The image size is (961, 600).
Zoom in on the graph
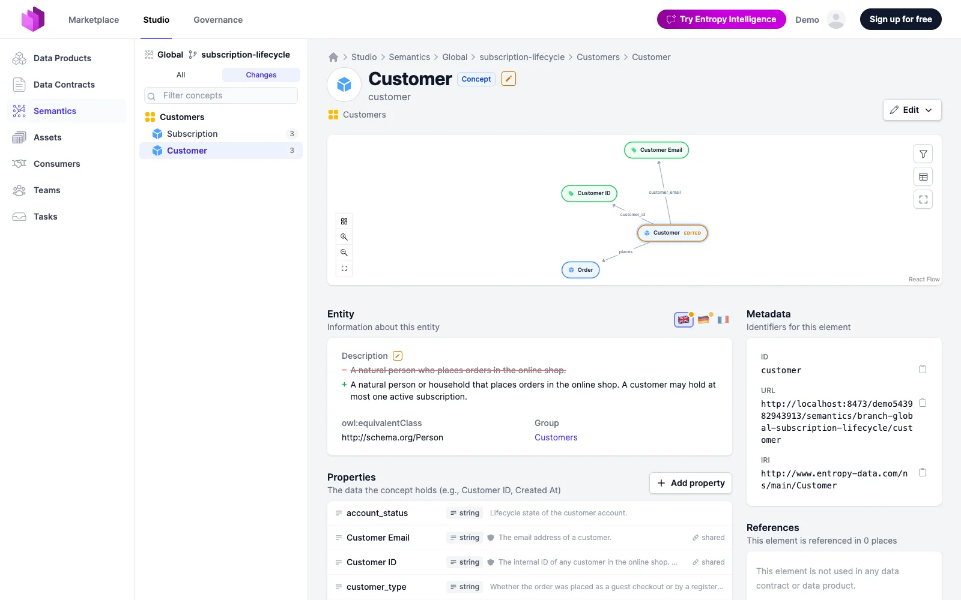[344, 237]
